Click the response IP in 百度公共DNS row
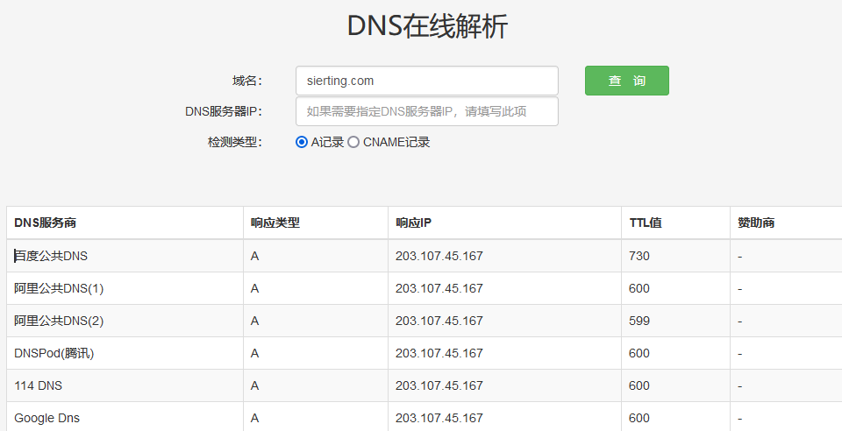Image resolution: width=842 pixels, height=431 pixels. (x=439, y=257)
